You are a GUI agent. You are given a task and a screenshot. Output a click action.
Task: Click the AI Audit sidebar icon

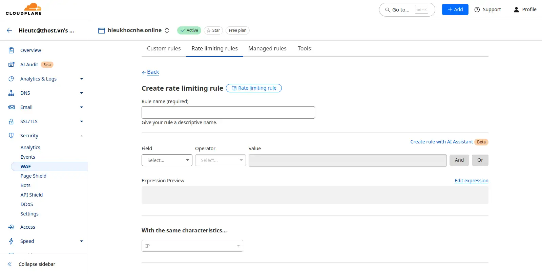coord(11,65)
